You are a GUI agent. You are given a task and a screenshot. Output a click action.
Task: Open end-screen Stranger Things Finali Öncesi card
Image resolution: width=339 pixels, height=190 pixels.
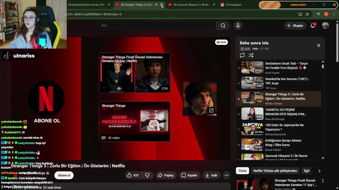click(135, 73)
